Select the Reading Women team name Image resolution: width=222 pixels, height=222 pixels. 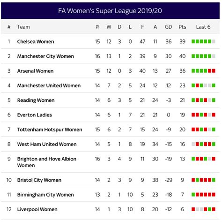click(x=36, y=100)
